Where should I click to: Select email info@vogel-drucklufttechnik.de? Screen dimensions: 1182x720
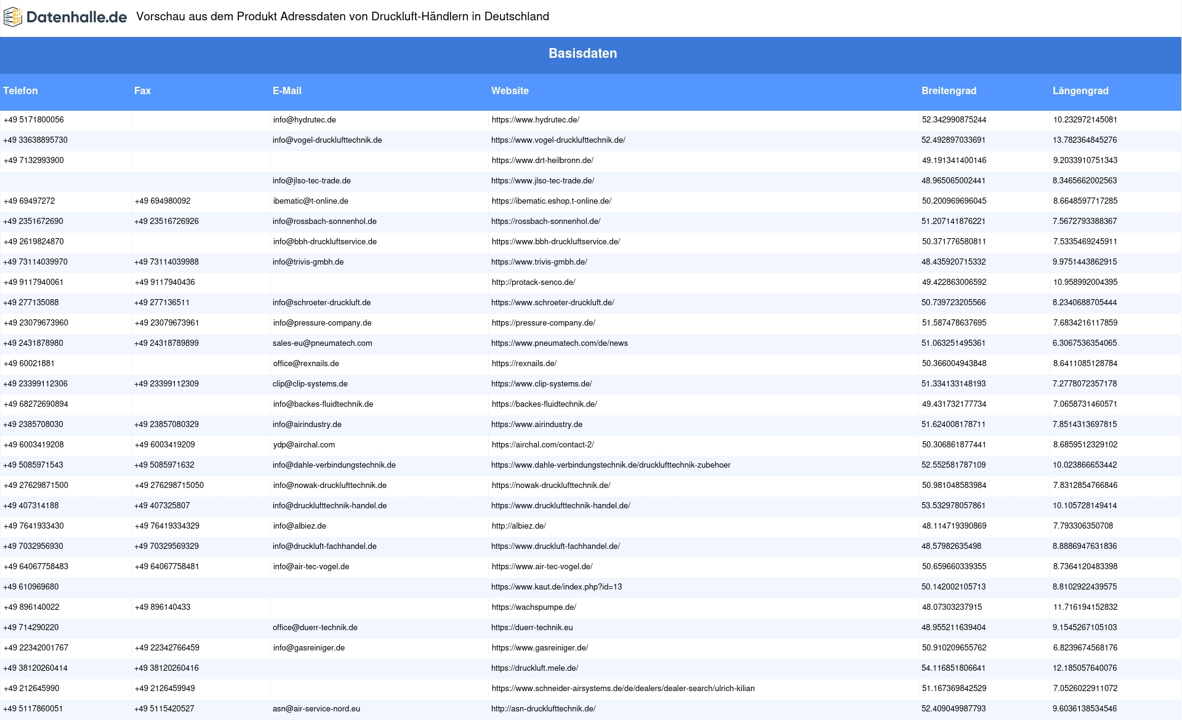pyautogui.click(x=328, y=140)
